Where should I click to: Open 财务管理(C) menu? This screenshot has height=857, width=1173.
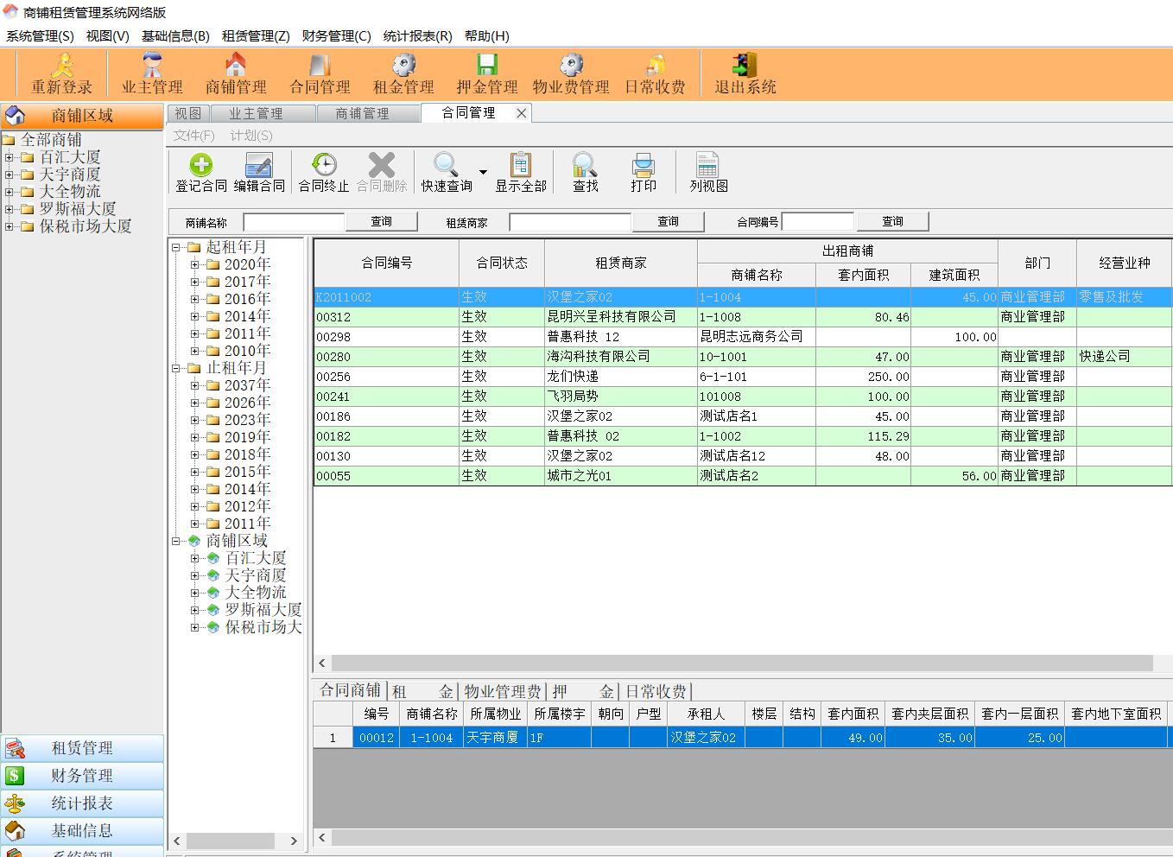pos(336,35)
